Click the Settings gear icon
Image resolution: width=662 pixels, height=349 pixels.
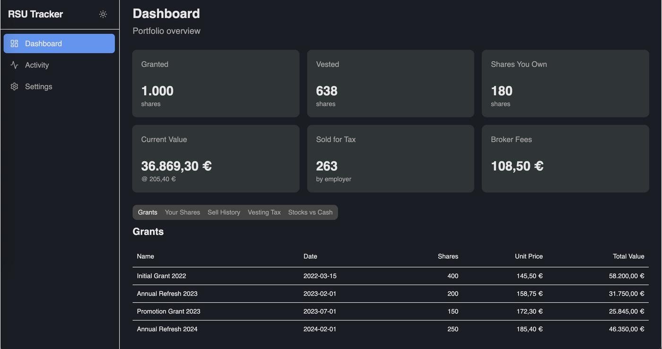pyautogui.click(x=14, y=86)
